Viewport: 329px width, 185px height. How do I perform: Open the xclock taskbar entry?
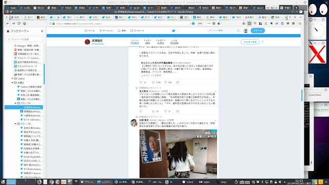[x=188, y=182]
